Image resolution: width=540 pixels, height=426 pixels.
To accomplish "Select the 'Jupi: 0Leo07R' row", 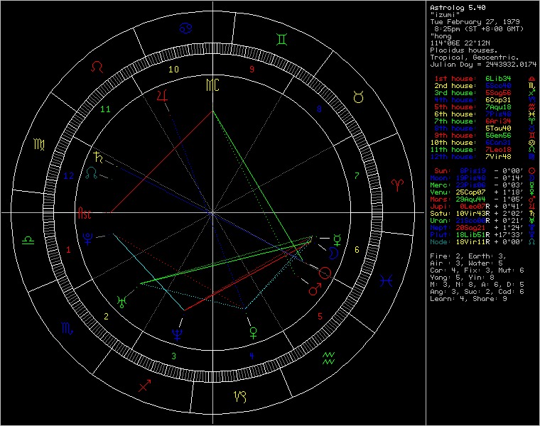I will tap(483, 207).
